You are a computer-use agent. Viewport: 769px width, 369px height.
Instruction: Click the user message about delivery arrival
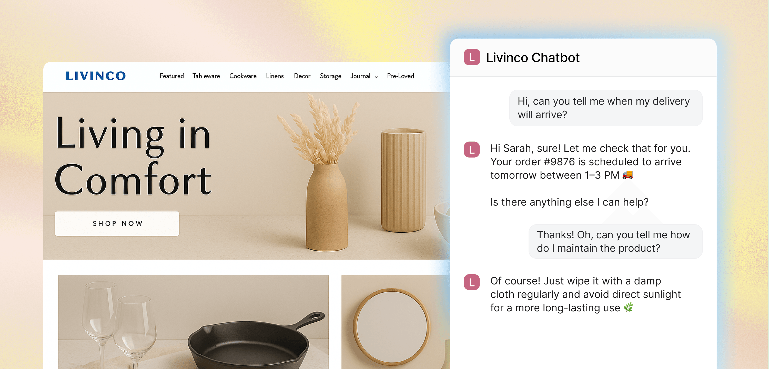point(606,108)
